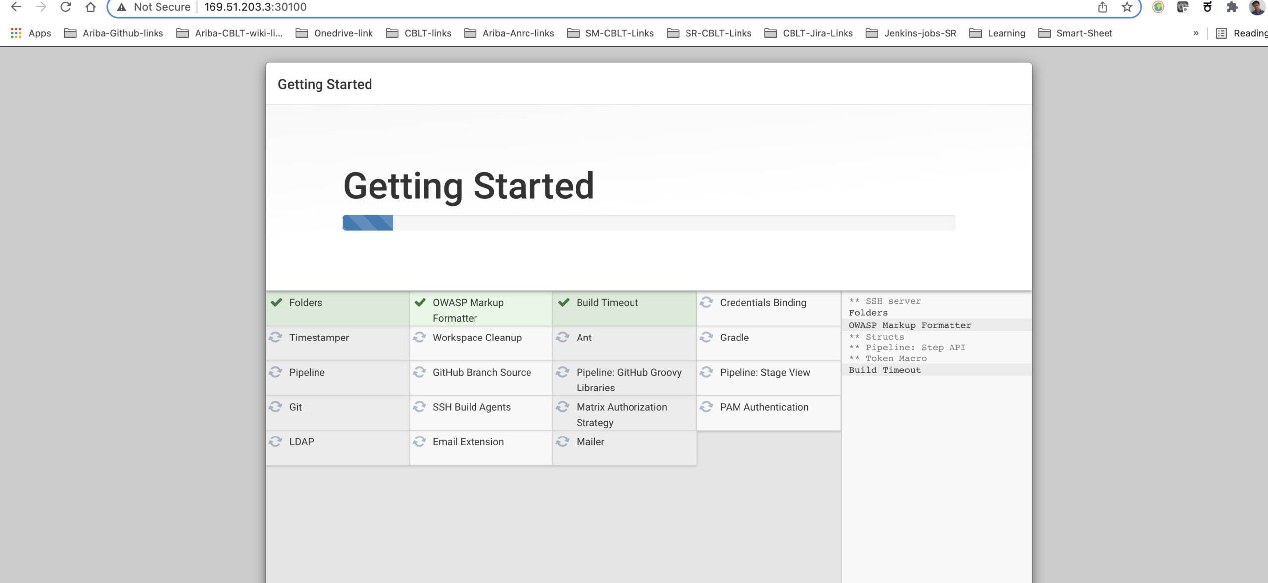This screenshot has width=1268, height=583.
Task: Click '** Pipeline: Step API' log entry
Action: [907, 347]
